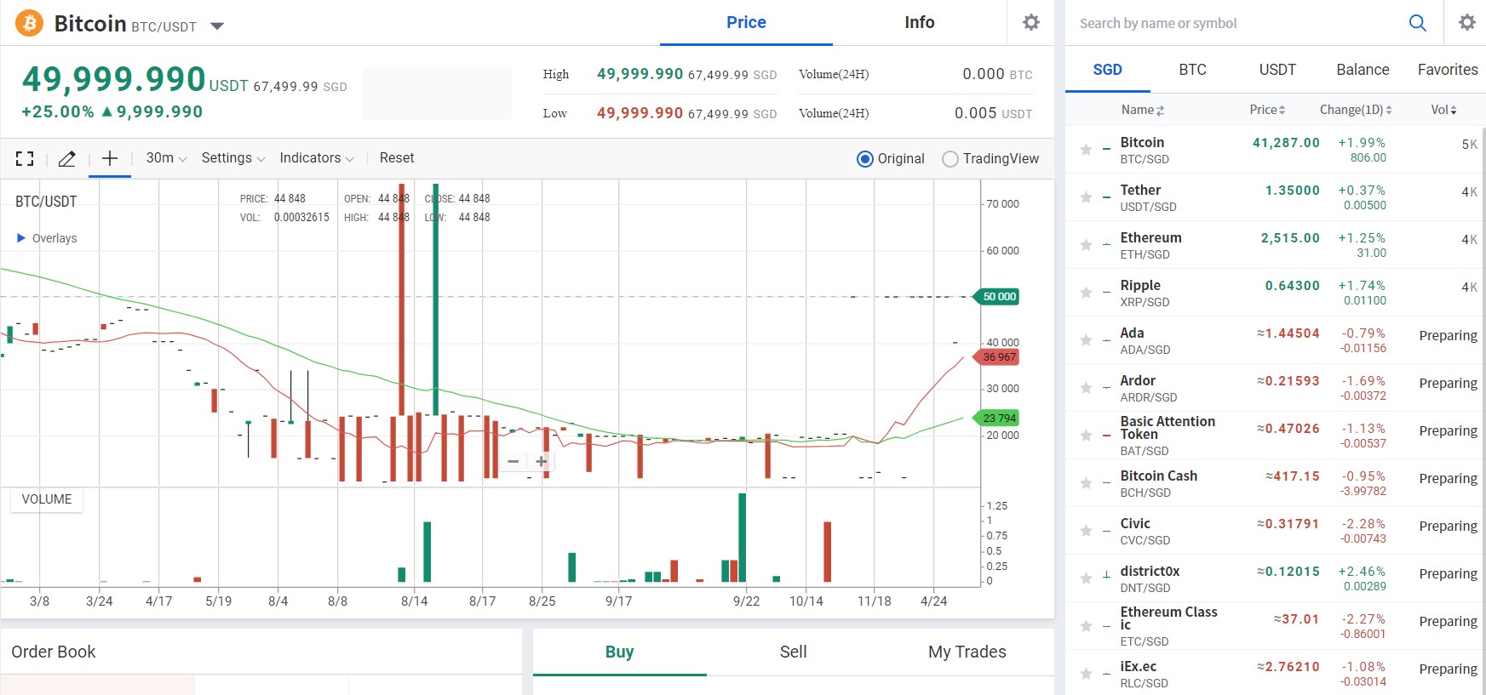Viewport: 1486px width, 695px height.
Task: Expand the Overlays triangle
Action: pos(21,238)
